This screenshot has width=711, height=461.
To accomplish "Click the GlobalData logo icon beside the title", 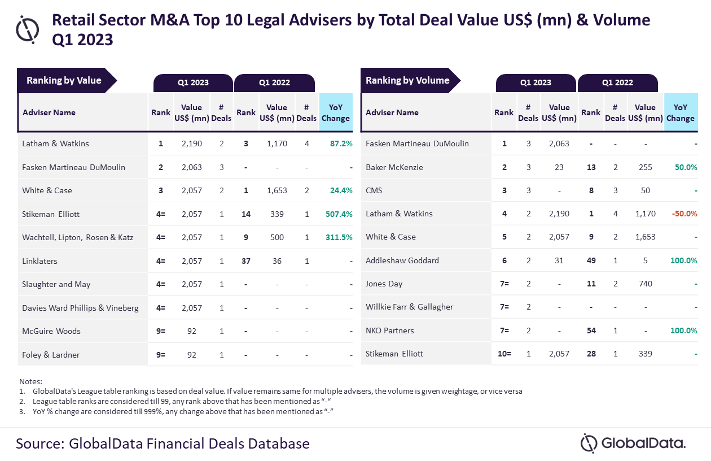I will click(27, 29).
